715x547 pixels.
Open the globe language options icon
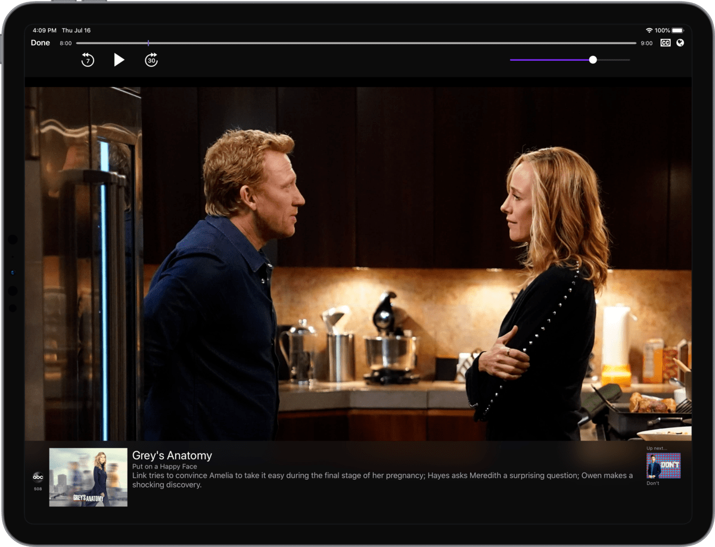click(x=680, y=43)
